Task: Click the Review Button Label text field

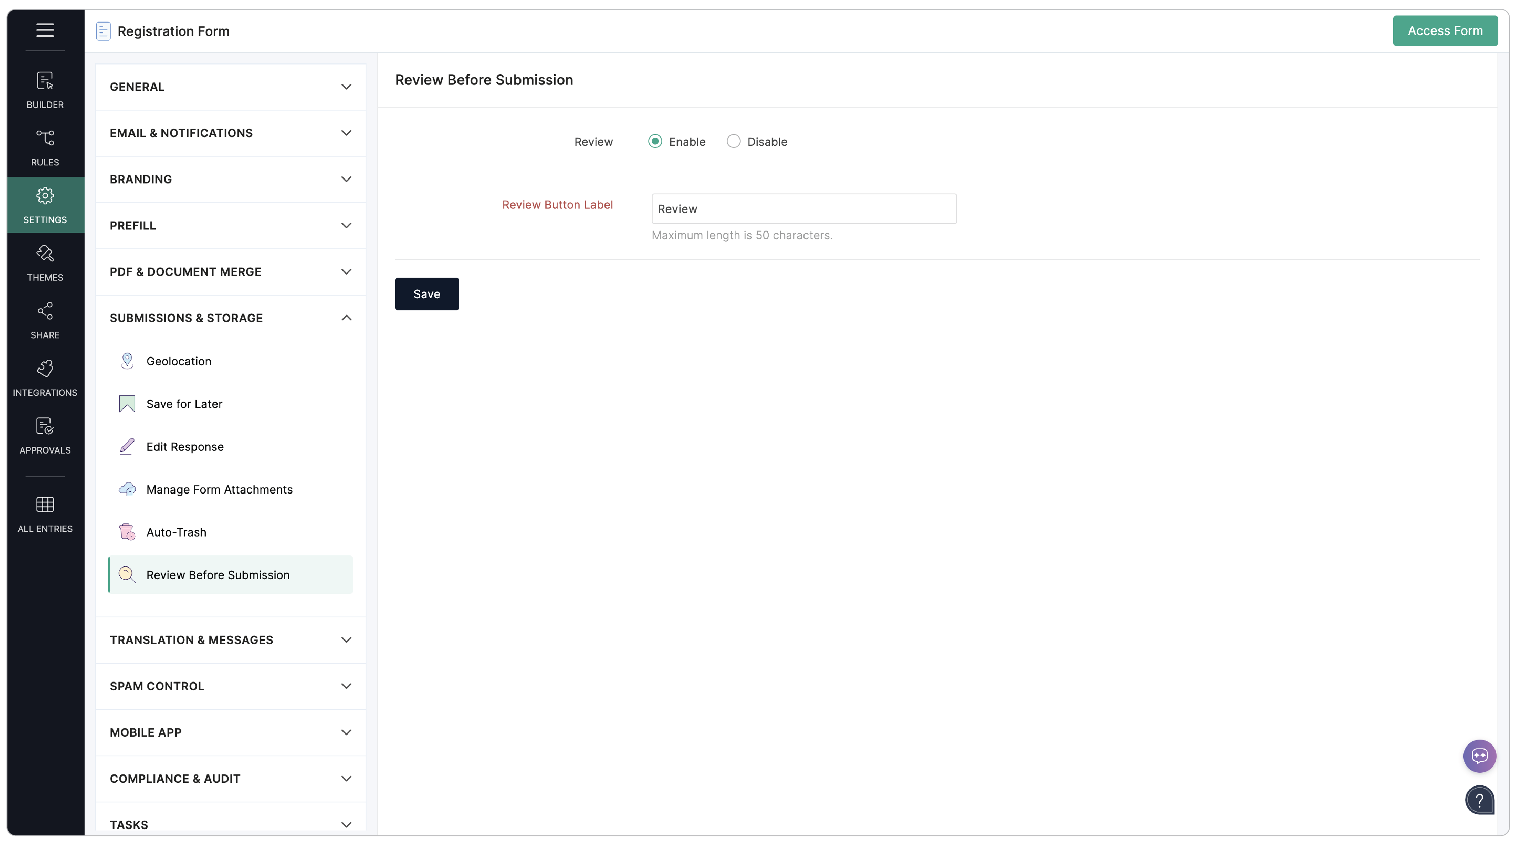Action: click(x=804, y=209)
